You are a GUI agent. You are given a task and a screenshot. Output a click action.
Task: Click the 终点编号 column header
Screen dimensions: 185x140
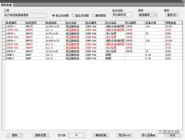135,23
